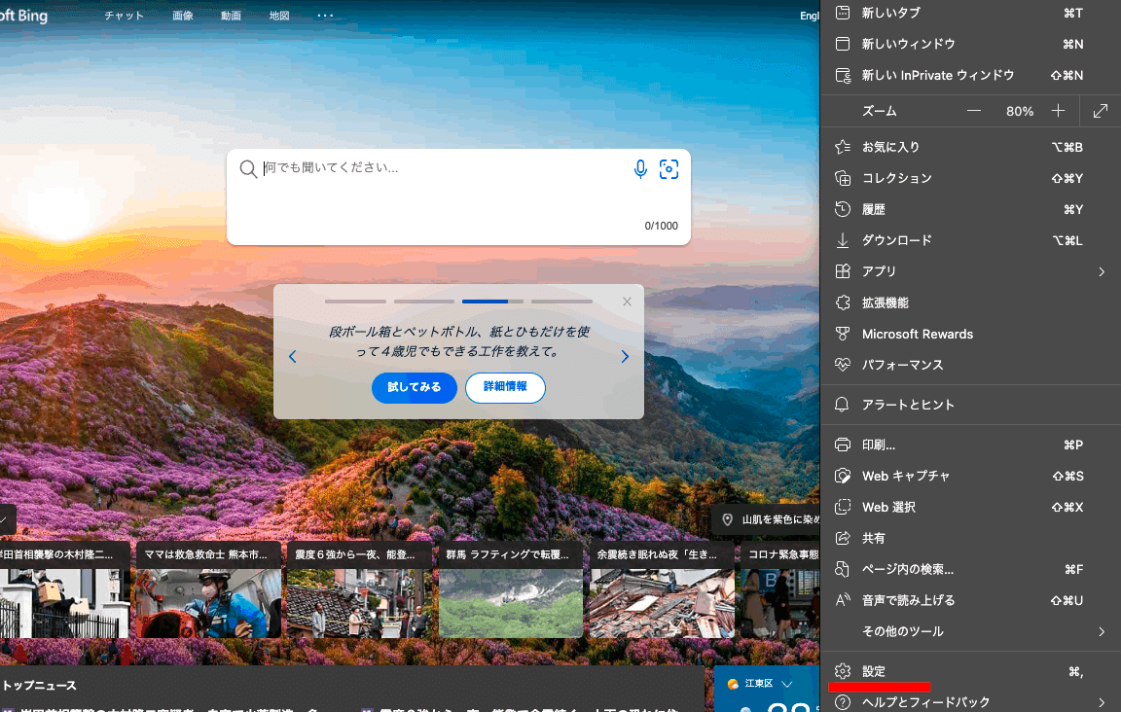Expand ヘルプとフィードバック submenu arrow

[1102, 702]
